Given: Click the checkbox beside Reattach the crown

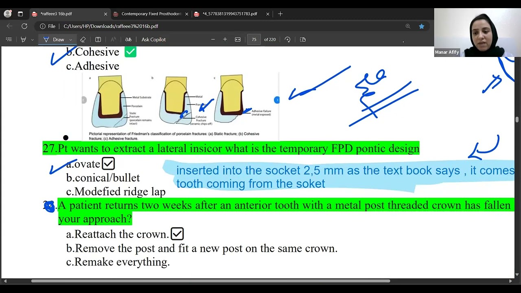Looking at the screenshot, I should [x=177, y=234].
